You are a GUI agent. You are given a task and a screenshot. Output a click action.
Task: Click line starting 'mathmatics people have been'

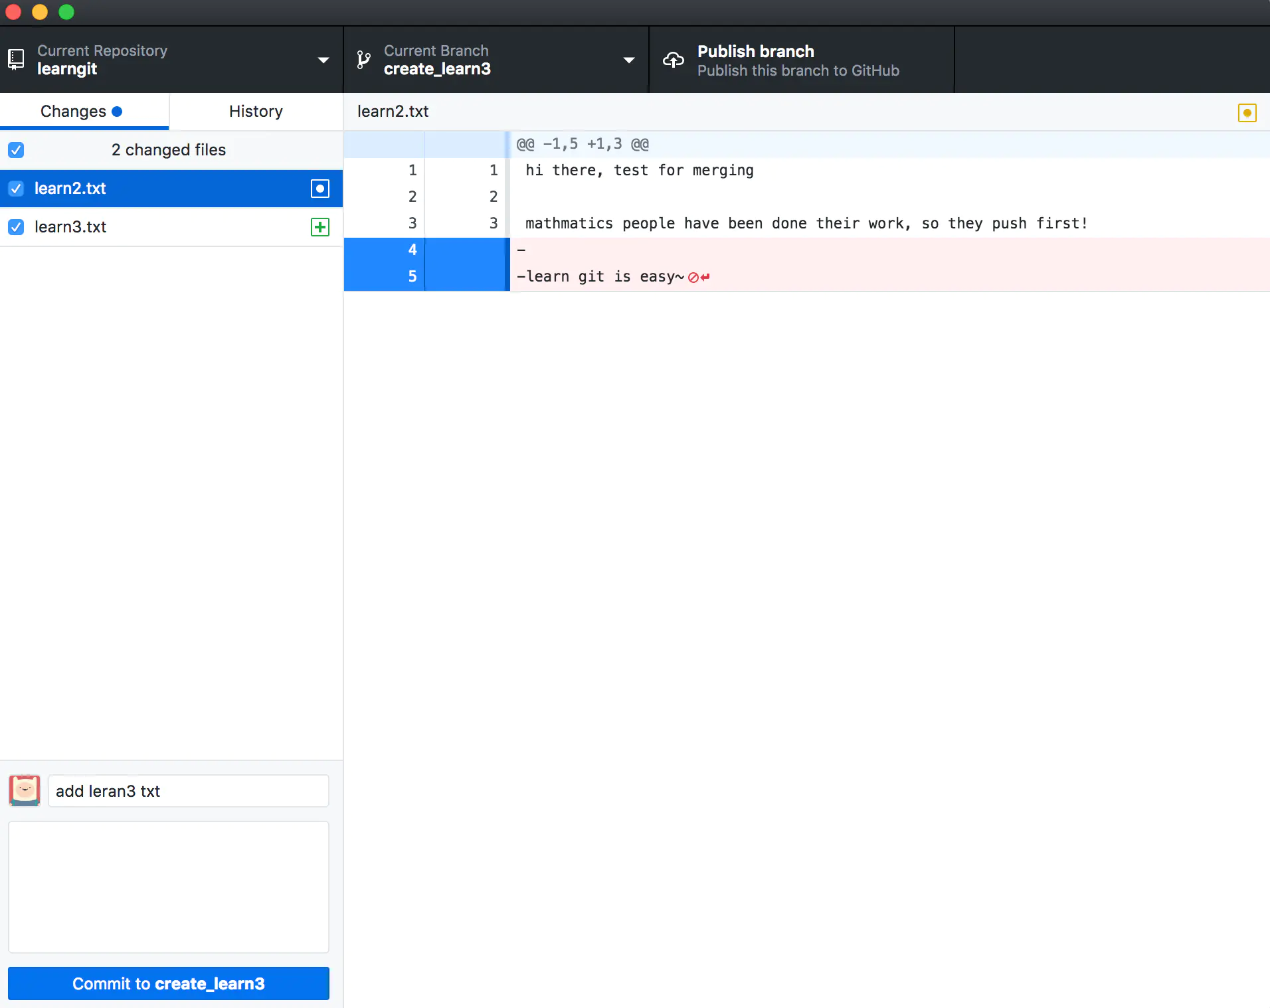806,224
